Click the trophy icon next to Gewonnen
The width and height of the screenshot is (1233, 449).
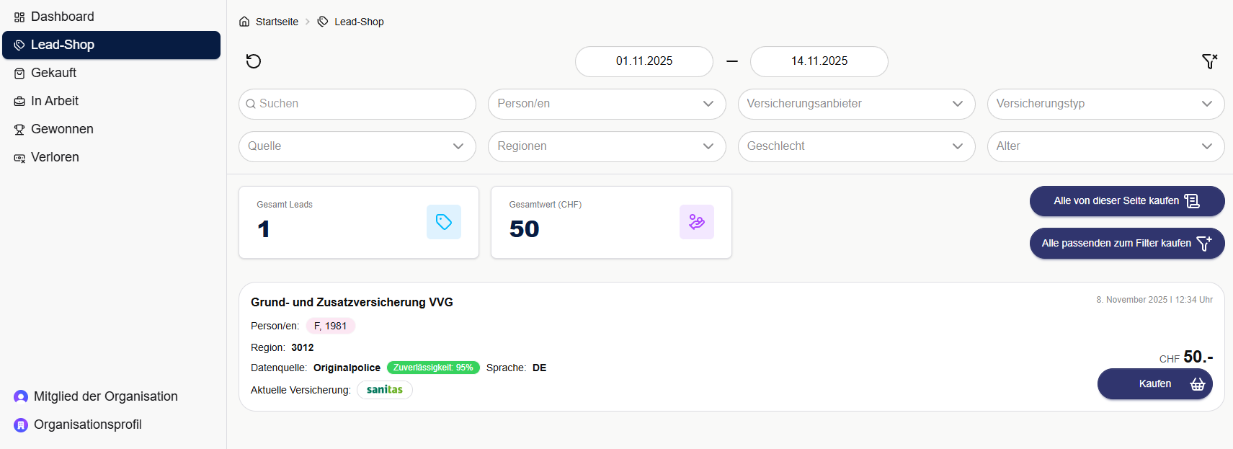pos(19,130)
